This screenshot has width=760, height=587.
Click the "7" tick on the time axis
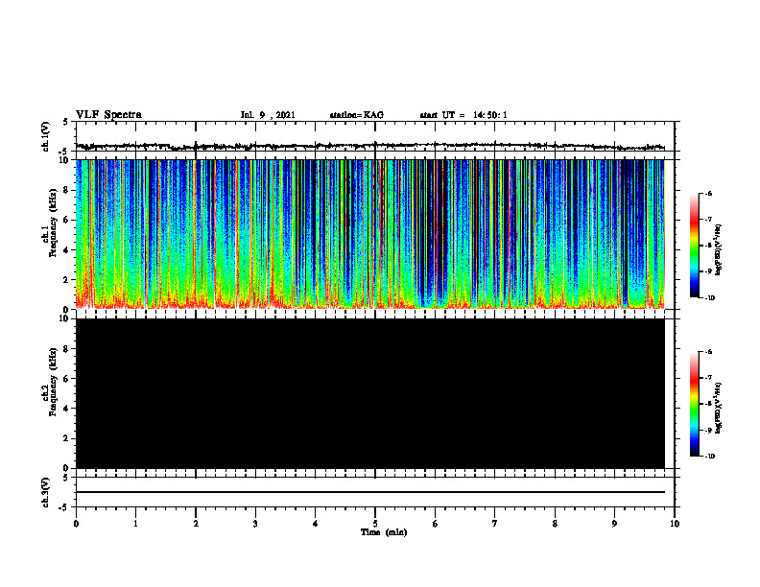pos(495,524)
